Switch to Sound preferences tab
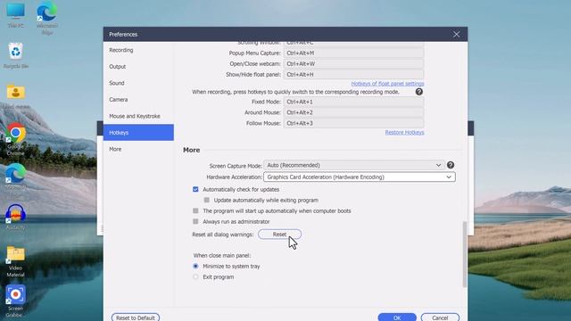Image resolution: width=571 pixels, height=321 pixels. tap(138, 83)
